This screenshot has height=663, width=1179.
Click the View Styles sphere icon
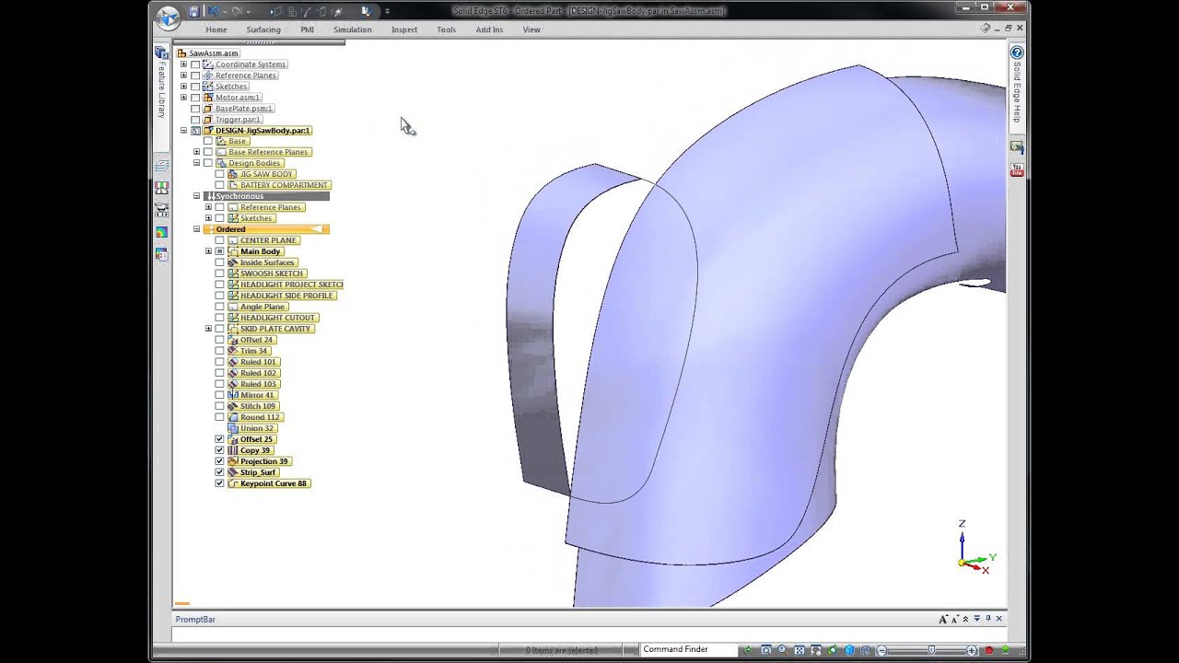(x=865, y=650)
